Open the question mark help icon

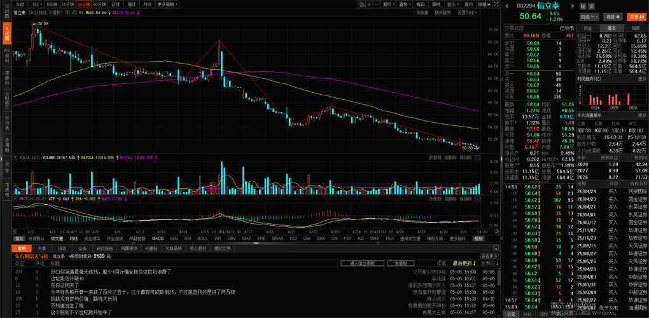point(67,13)
